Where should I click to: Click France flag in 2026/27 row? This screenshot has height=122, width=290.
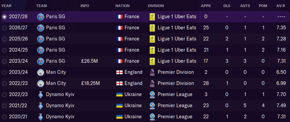coord(119,28)
